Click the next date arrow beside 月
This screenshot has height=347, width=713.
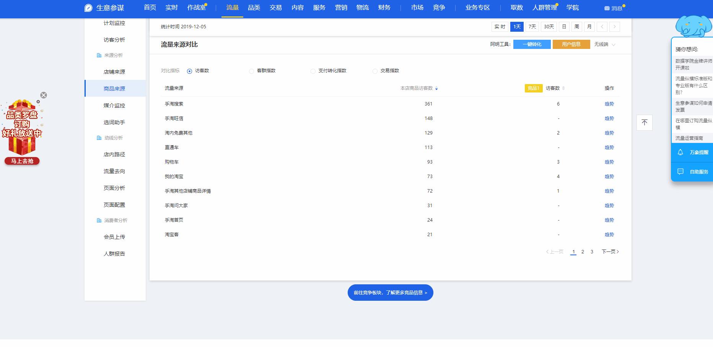pyautogui.click(x=615, y=27)
